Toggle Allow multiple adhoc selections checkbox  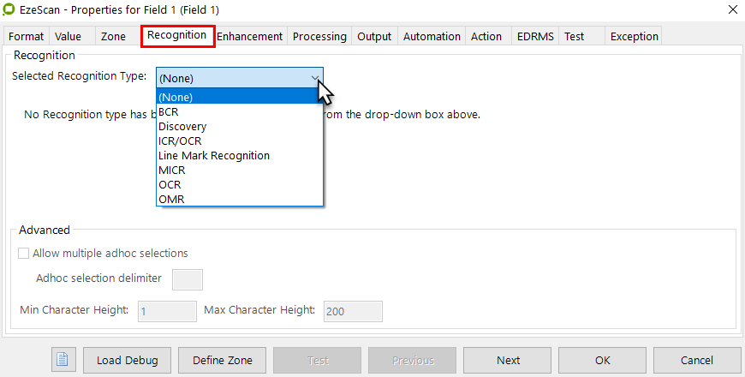(x=24, y=254)
